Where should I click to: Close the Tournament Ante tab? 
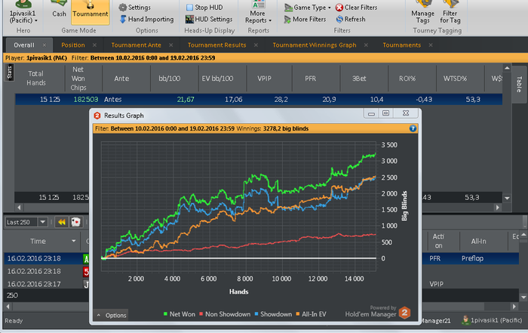pyautogui.click(x=171, y=45)
